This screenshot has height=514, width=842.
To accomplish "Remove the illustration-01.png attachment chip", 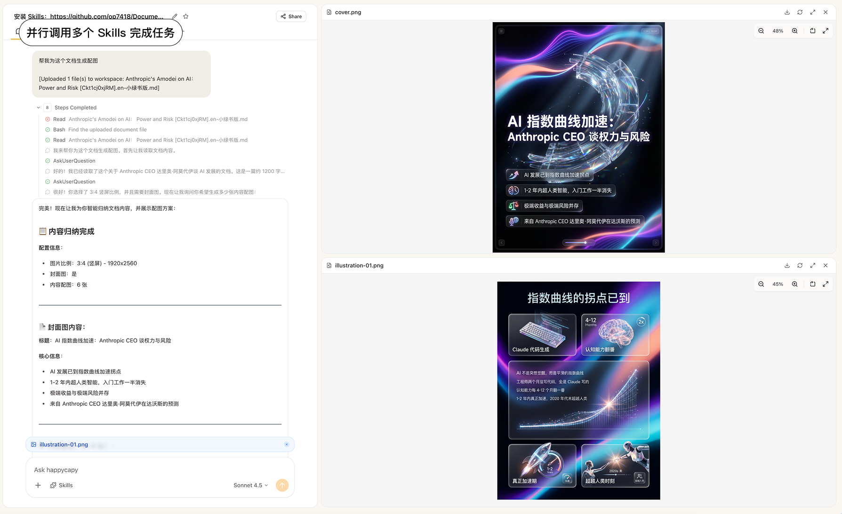I will (287, 444).
